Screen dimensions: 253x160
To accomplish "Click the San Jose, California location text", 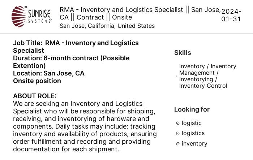I will 107,26.
